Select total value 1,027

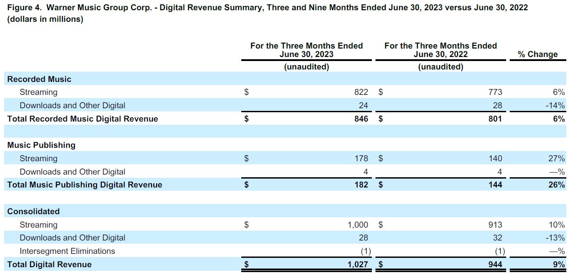click(x=358, y=265)
